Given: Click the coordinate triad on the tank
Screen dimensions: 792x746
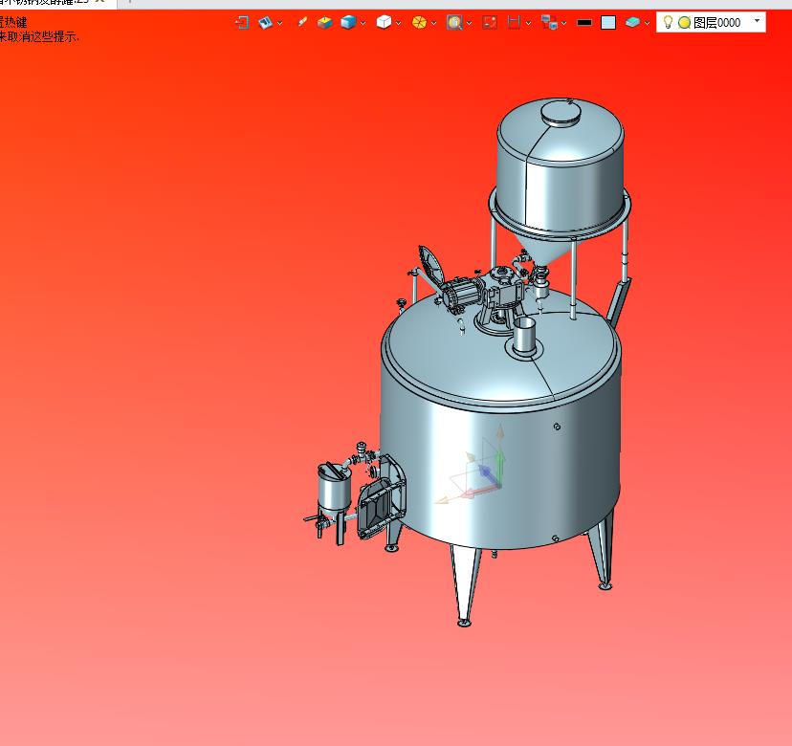Looking at the screenshot, I should tap(485, 473).
